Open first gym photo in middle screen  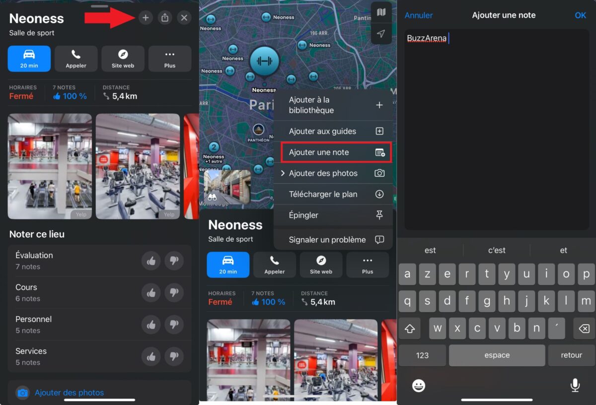click(248, 360)
